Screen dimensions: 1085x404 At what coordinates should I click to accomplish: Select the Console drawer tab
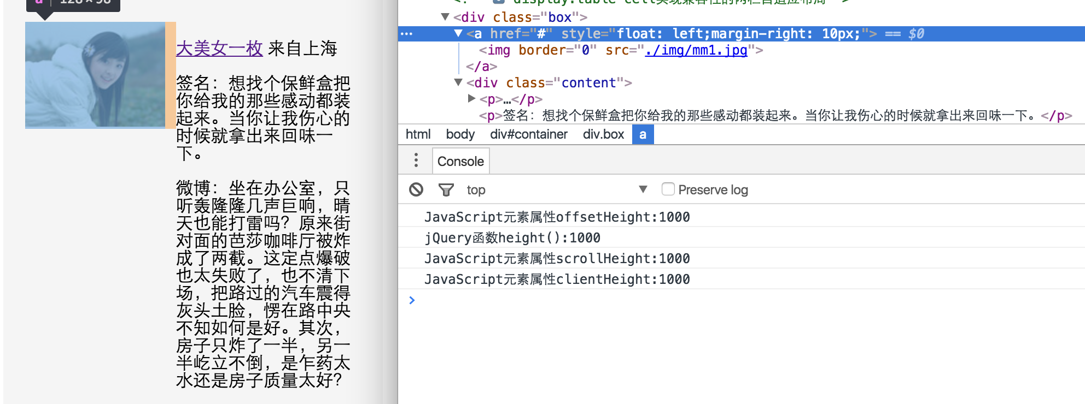460,161
